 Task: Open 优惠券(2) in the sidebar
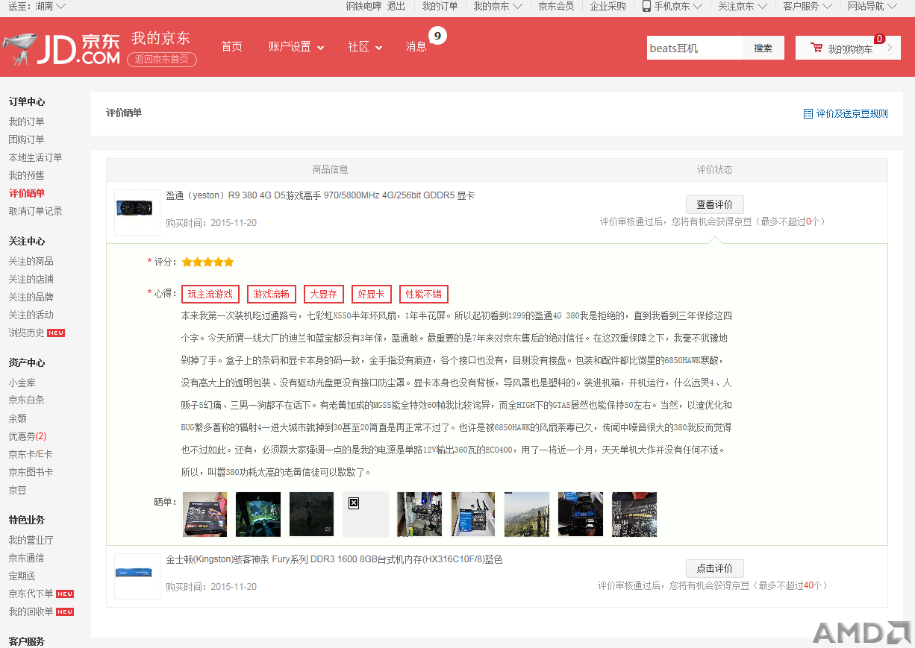tap(28, 436)
